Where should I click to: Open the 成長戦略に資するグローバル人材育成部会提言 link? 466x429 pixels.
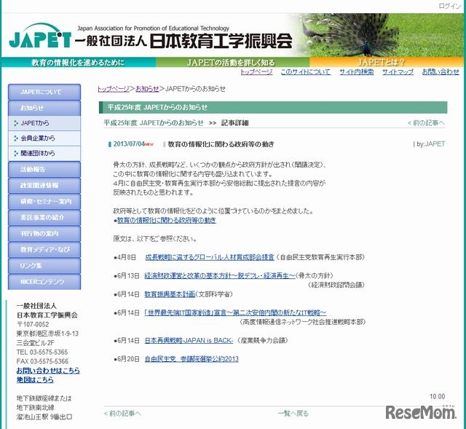(x=210, y=257)
